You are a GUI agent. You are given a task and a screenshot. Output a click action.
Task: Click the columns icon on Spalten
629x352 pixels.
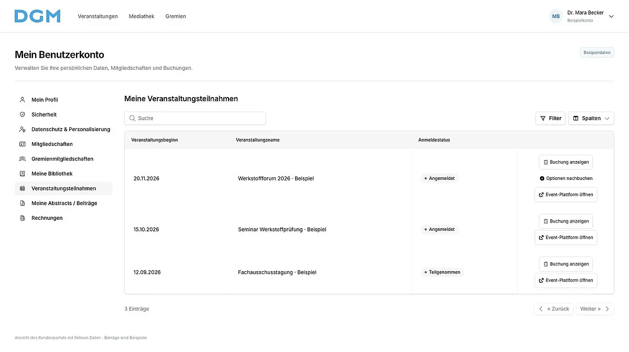coord(576,118)
